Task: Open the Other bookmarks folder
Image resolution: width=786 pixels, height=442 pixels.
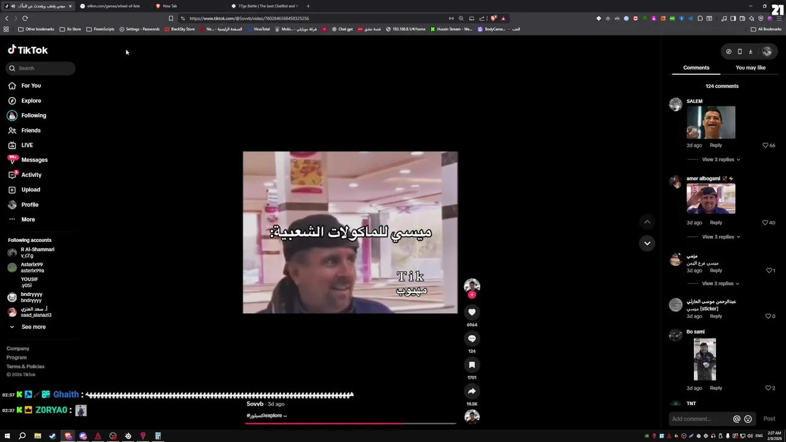Action: coord(36,29)
